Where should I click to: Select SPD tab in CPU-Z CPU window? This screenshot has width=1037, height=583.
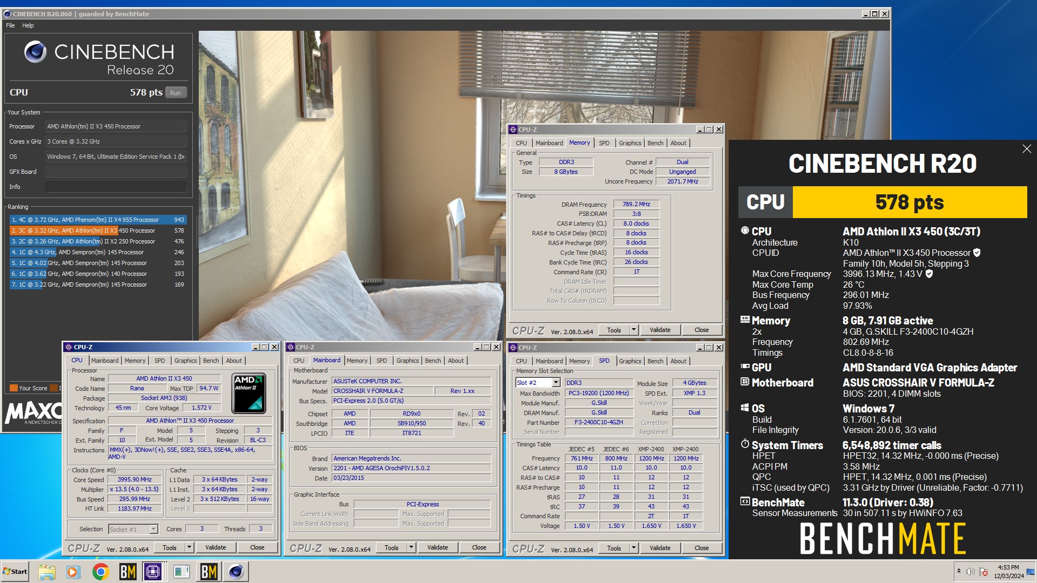(x=160, y=361)
